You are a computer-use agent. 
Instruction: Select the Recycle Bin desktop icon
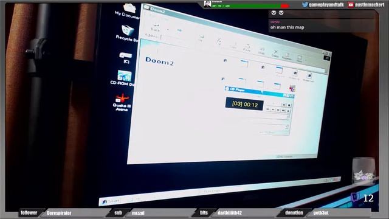[x=127, y=33]
